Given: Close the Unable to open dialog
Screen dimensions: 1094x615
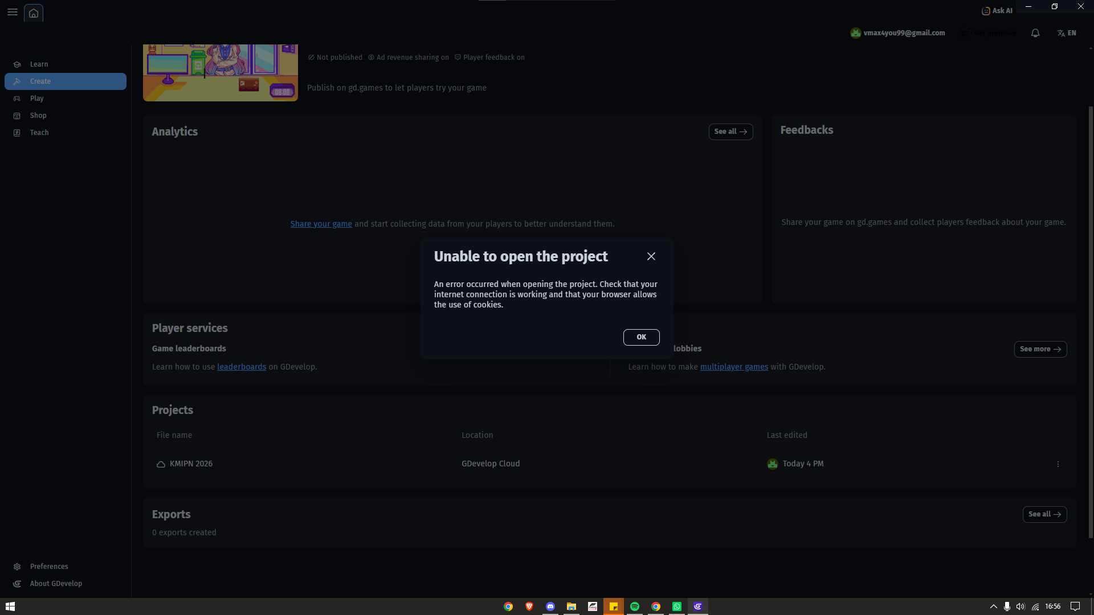Looking at the screenshot, I should (651, 256).
